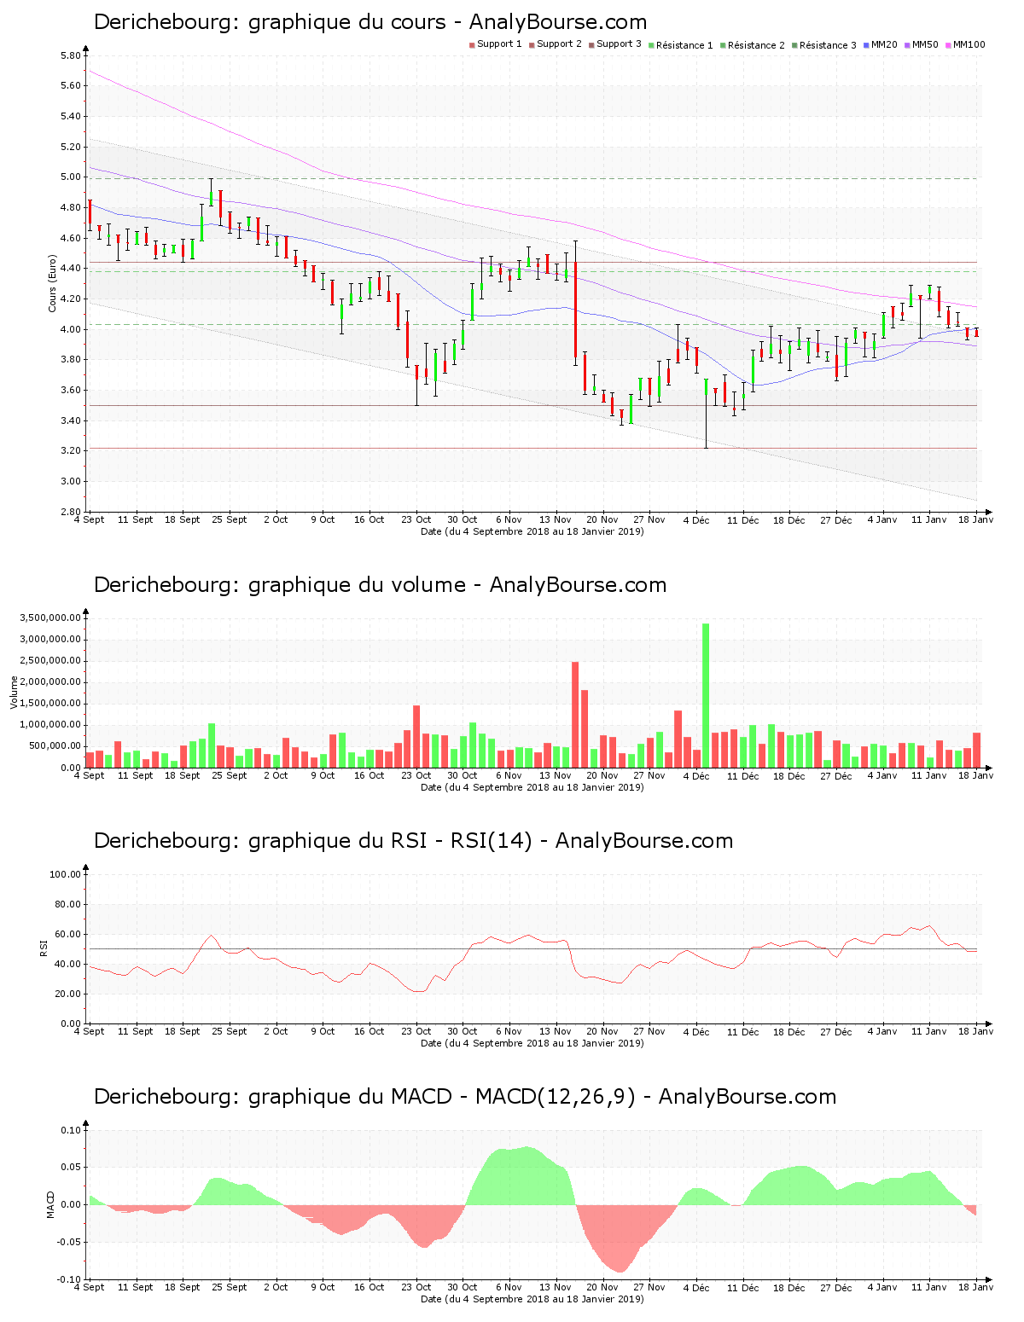Viewport: 1024px width, 1322px height.
Task: Click '4 Déc' on the volume chart axis
Action: (x=696, y=775)
